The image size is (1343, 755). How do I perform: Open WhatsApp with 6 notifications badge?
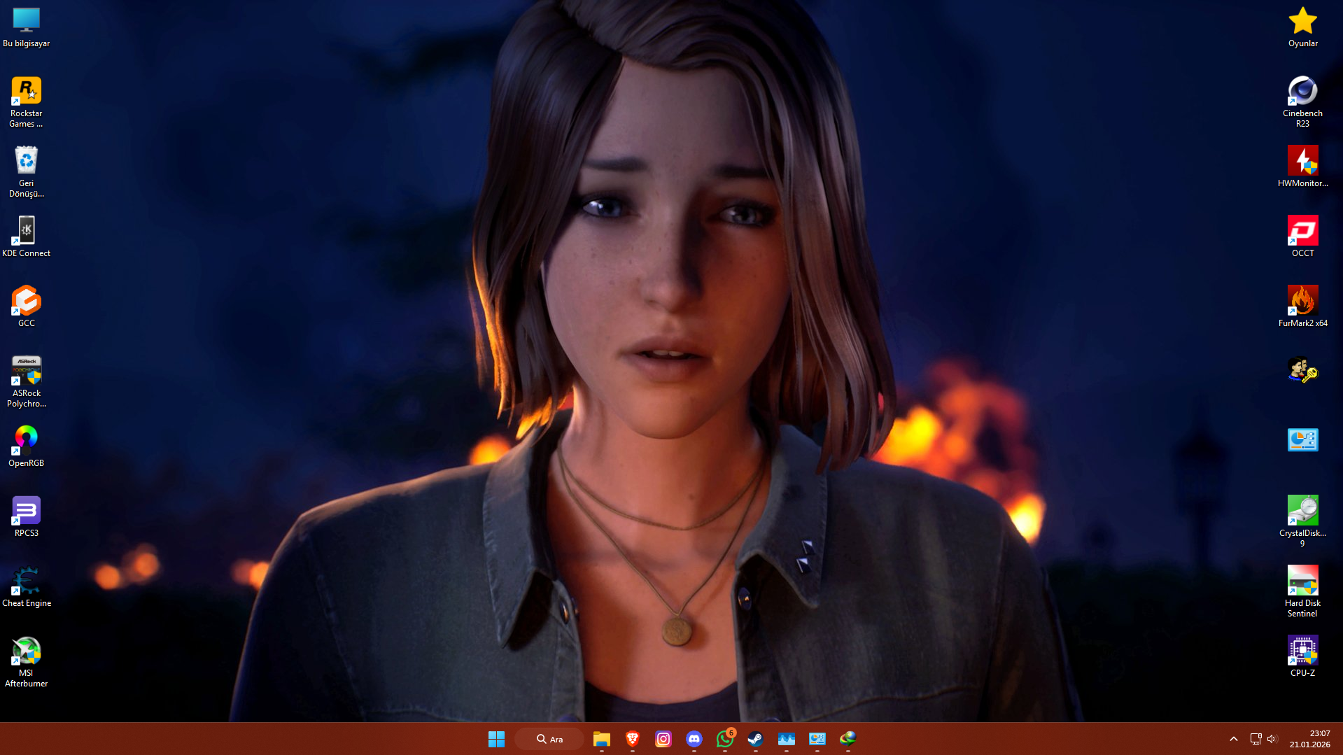click(725, 739)
